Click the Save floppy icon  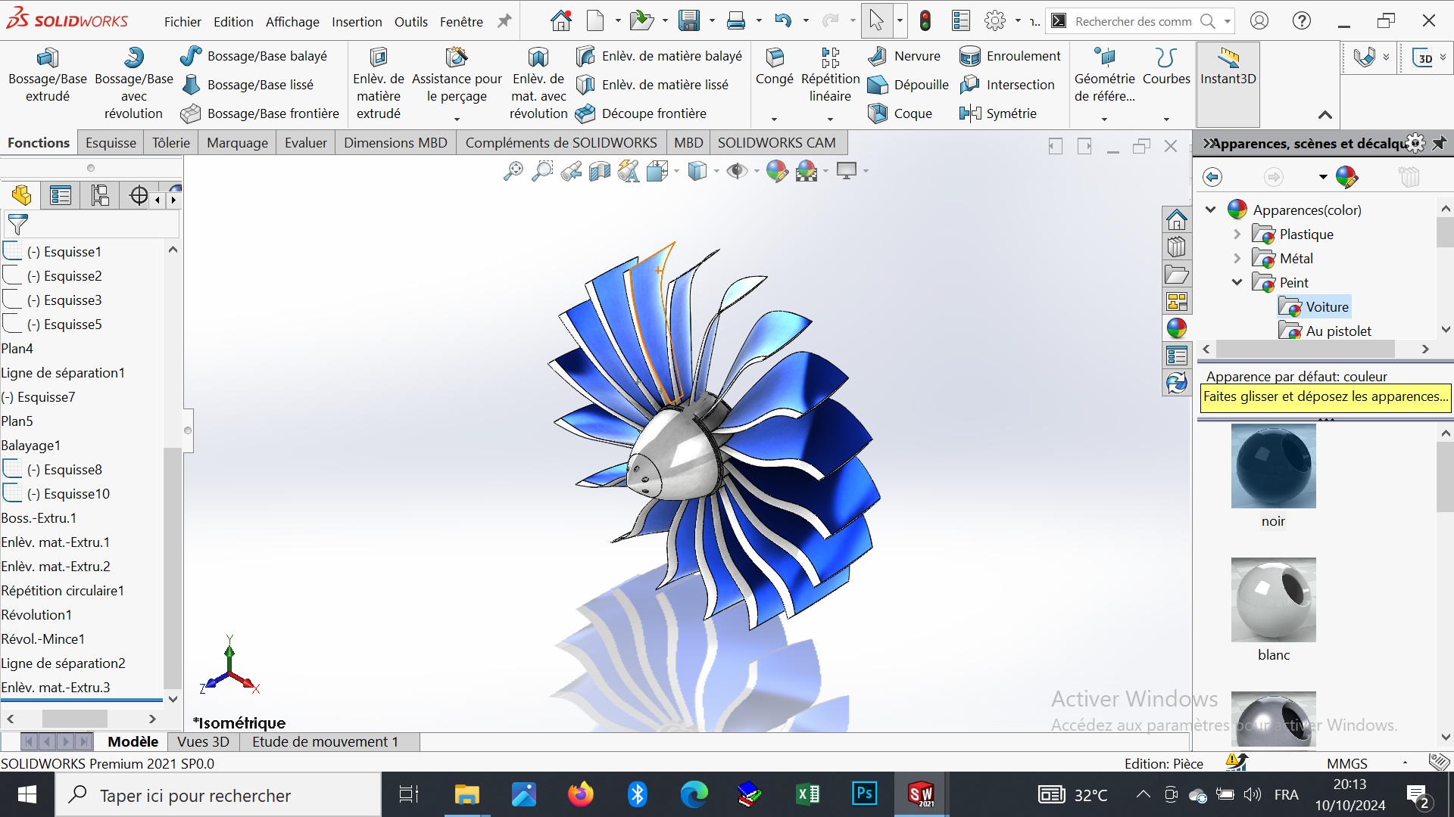pos(688,21)
